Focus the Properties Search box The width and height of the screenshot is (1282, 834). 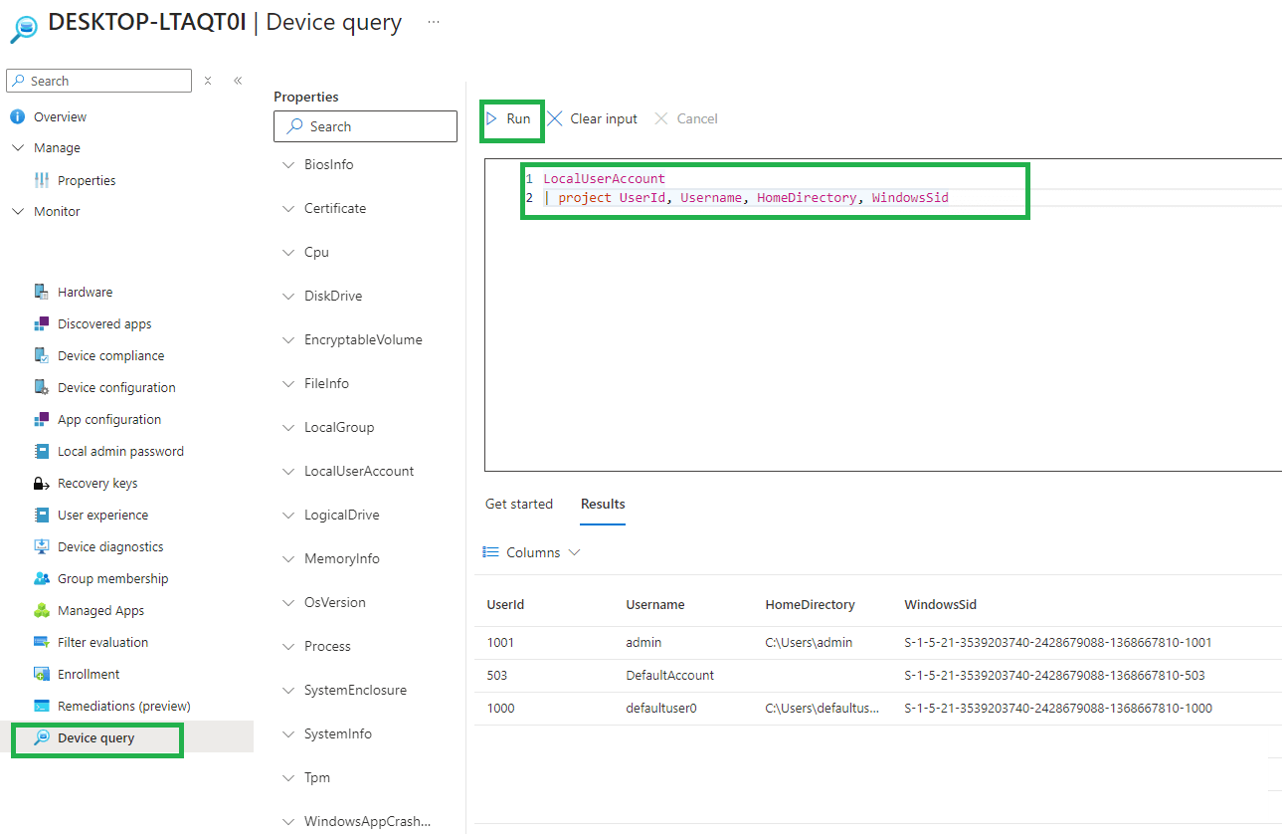(365, 126)
